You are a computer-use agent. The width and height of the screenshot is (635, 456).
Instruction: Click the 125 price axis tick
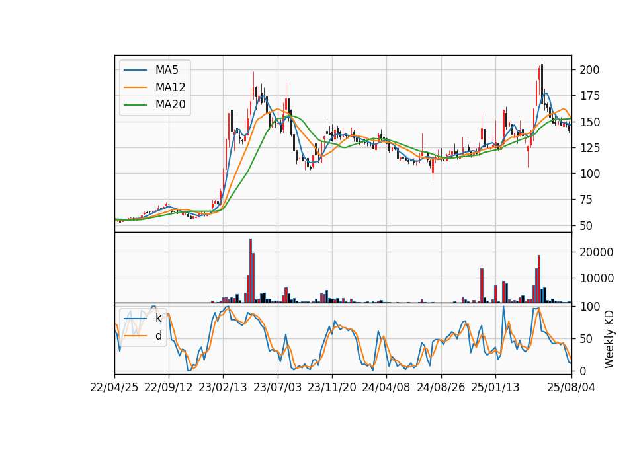589,147
